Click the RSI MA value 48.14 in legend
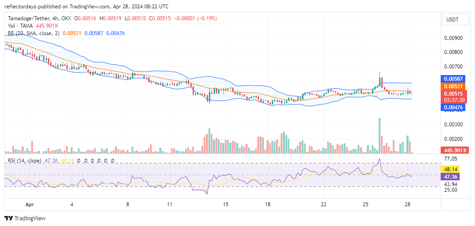 [x=68, y=161]
